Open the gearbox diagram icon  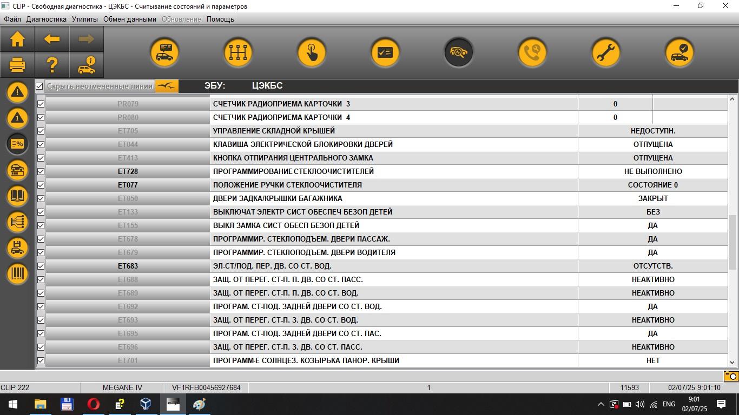tap(238, 52)
